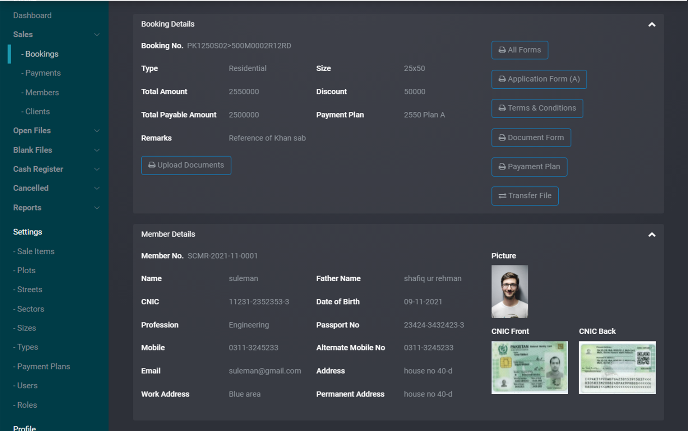Collapse the Sales menu chevron
Viewport: 688px width, 431px height.
tap(97, 34)
